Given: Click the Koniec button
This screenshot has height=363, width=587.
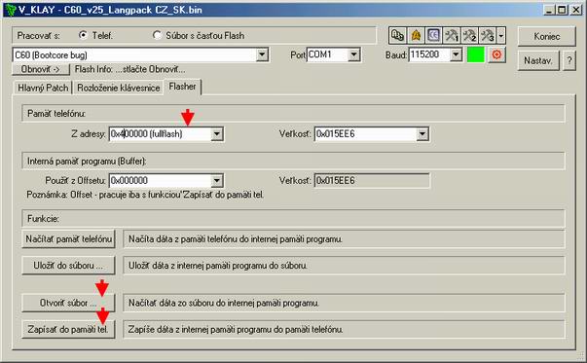Looking at the screenshot, I should click(x=547, y=36).
